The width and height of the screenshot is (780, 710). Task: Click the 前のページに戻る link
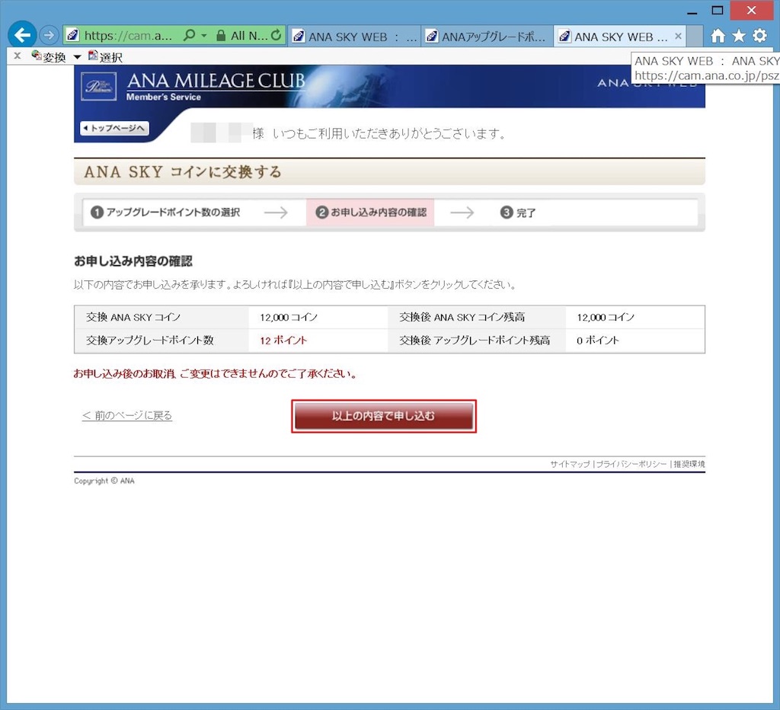(x=127, y=415)
